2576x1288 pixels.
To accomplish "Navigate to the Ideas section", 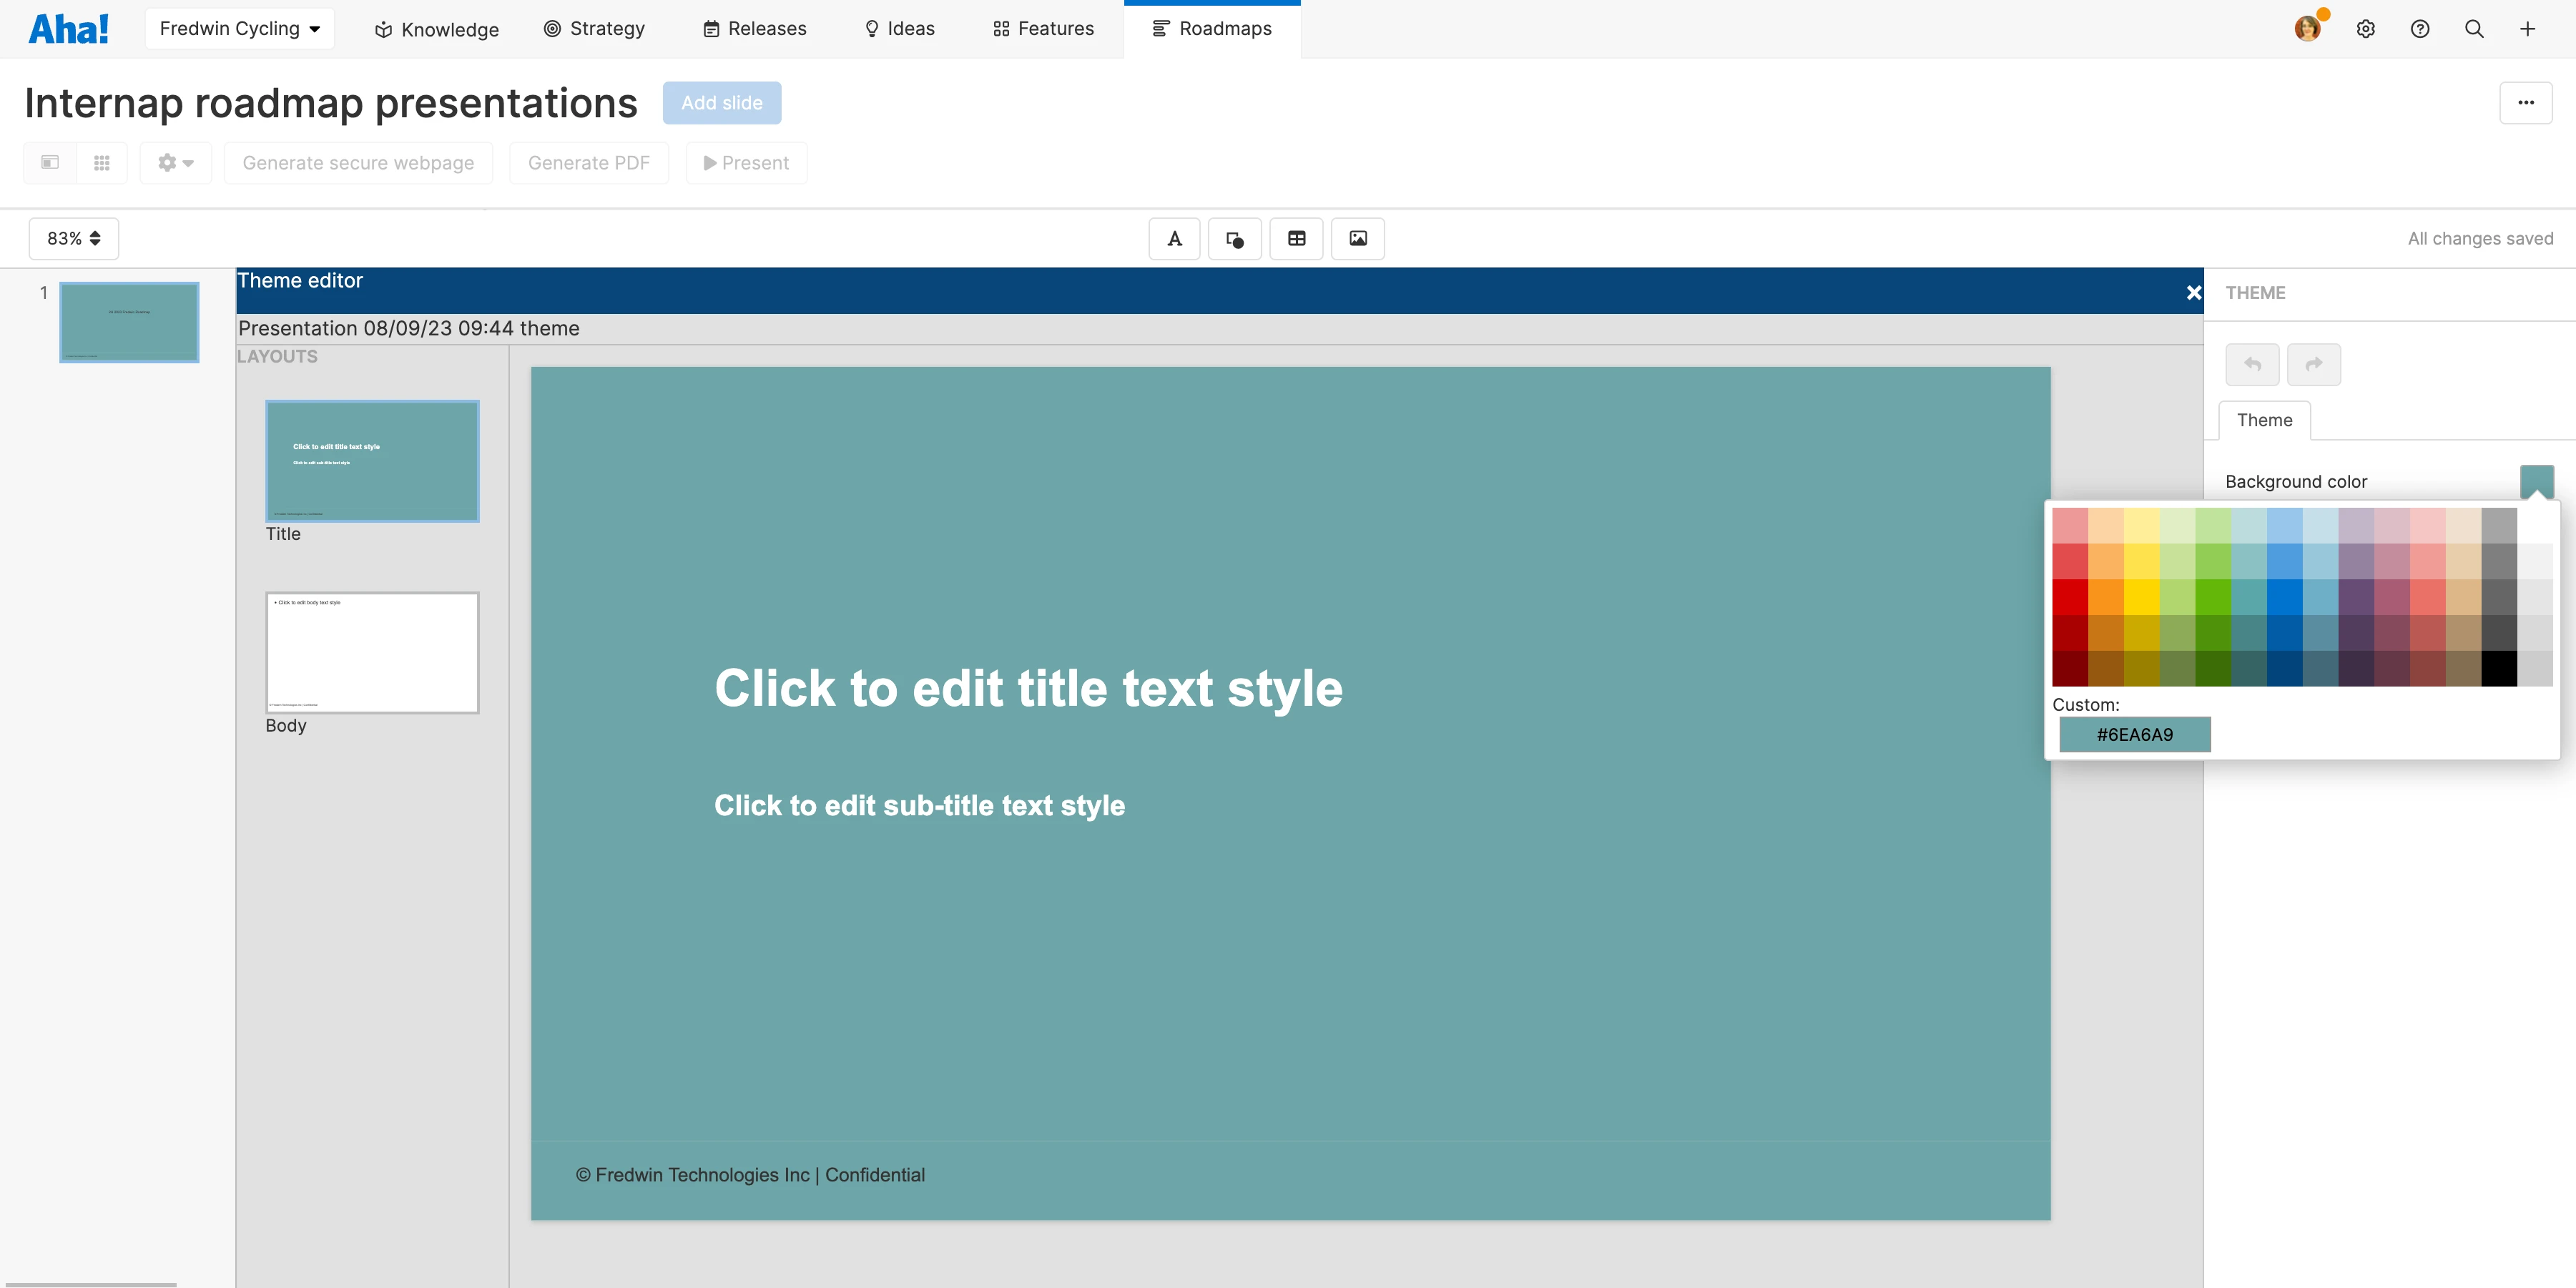I will click(898, 28).
